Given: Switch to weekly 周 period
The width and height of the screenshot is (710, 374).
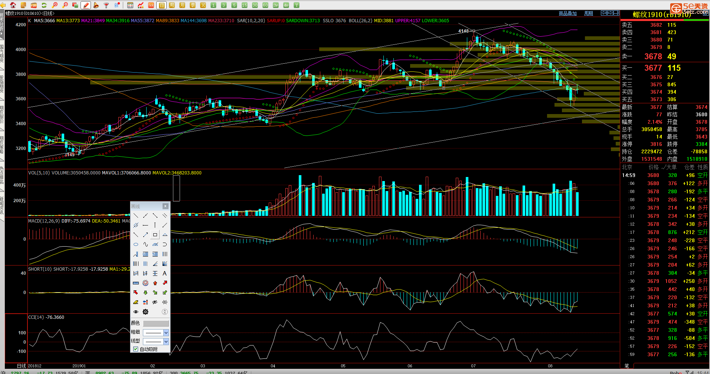Looking at the screenshot, I should [172, 5].
